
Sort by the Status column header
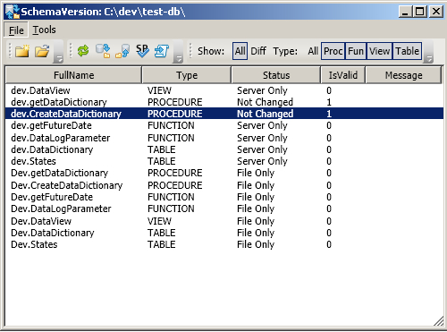tap(276, 75)
